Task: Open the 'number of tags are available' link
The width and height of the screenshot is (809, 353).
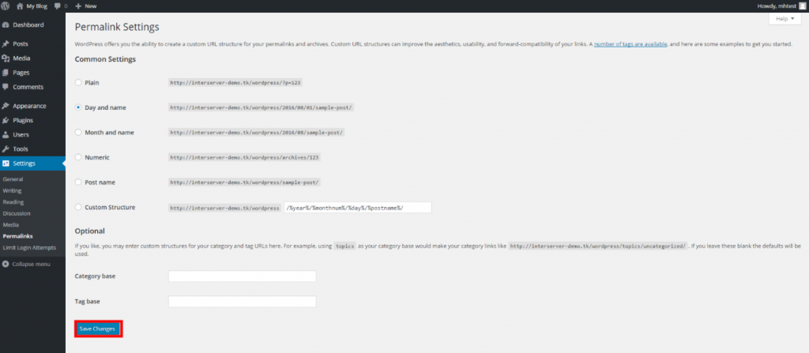Action: (x=631, y=44)
